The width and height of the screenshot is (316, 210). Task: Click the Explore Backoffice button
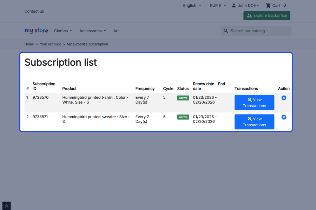point(267,16)
